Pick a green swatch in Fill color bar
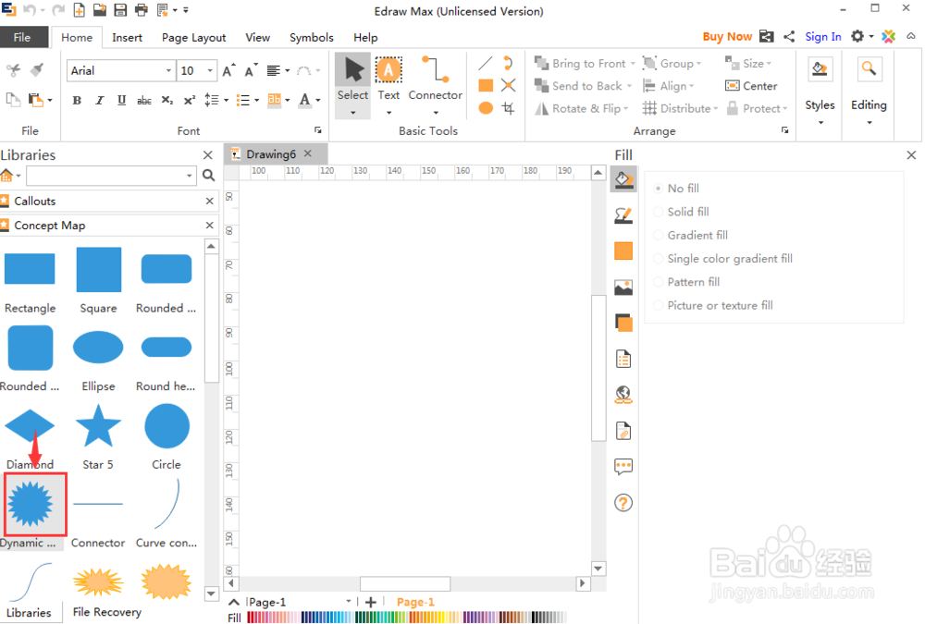The image size is (925, 624). click(372, 618)
